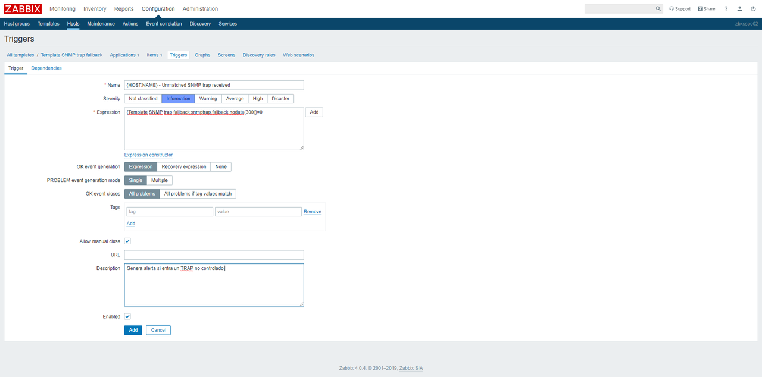This screenshot has width=762, height=377.
Task: Click the blue Add button to save trigger
Action: click(x=133, y=330)
